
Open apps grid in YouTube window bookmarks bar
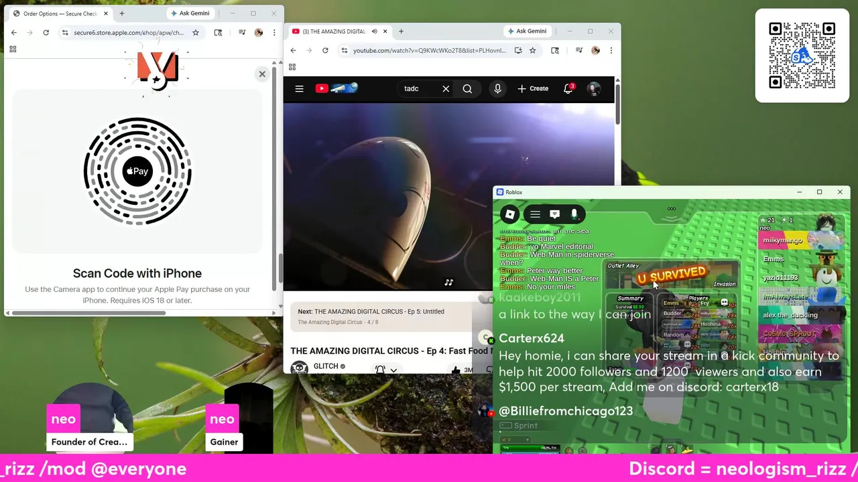[292, 67]
